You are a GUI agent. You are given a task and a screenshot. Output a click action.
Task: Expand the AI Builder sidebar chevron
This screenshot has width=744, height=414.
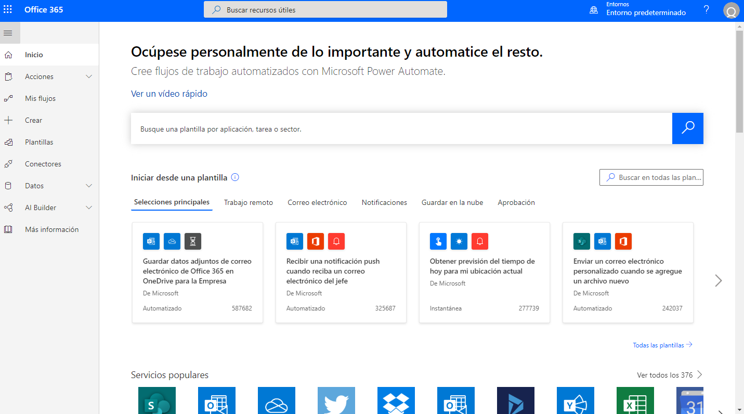[x=89, y=208]
